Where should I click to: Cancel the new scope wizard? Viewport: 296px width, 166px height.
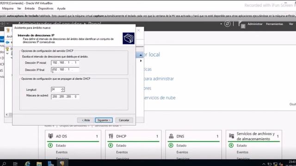pyautogui.click(x=124, y=120)
